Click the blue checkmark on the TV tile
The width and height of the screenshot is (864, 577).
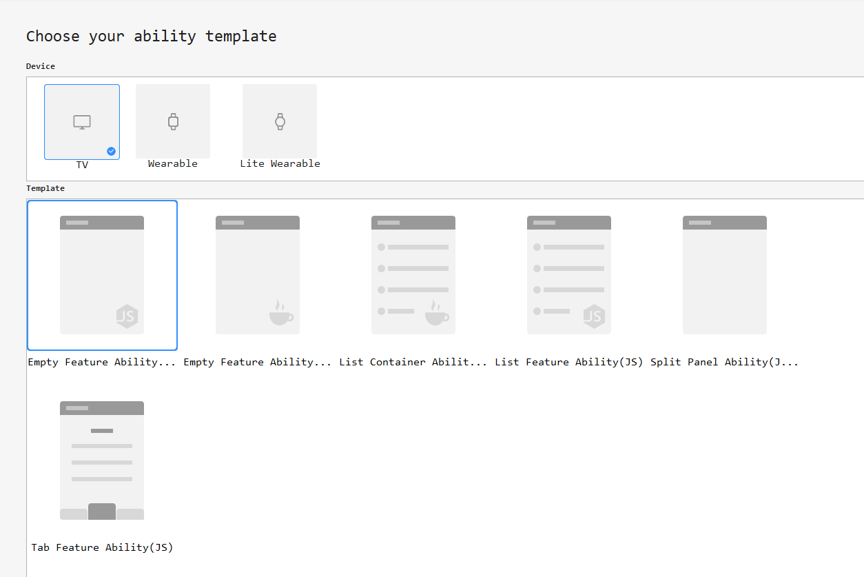(x=111, y=151)
